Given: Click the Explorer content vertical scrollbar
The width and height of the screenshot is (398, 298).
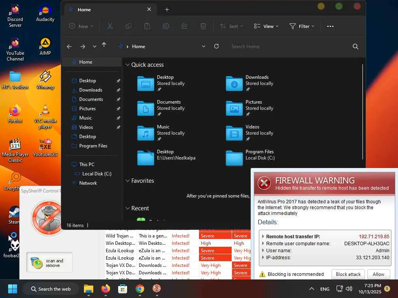Looking at the screenshot, I should click(x=363, y=111).
